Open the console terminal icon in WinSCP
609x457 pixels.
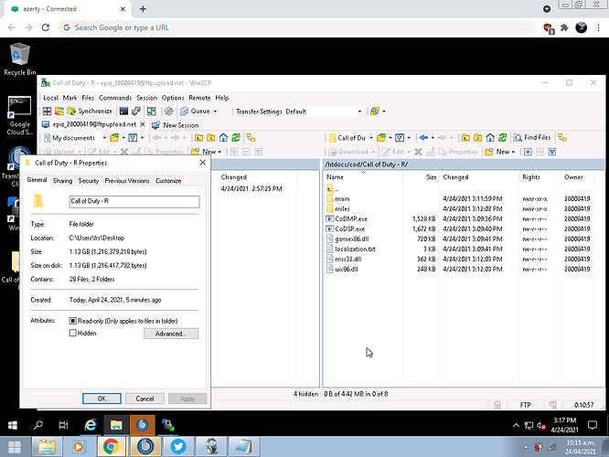coord(123,112)
